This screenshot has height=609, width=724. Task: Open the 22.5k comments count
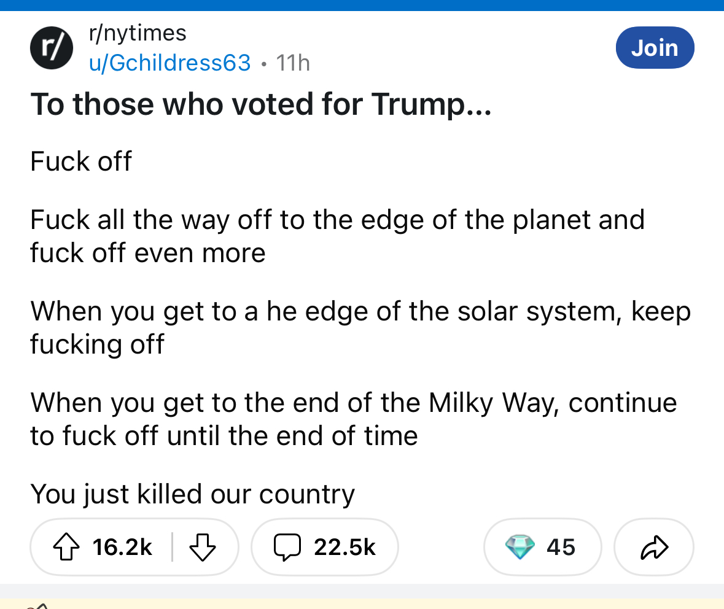point(344,547)
